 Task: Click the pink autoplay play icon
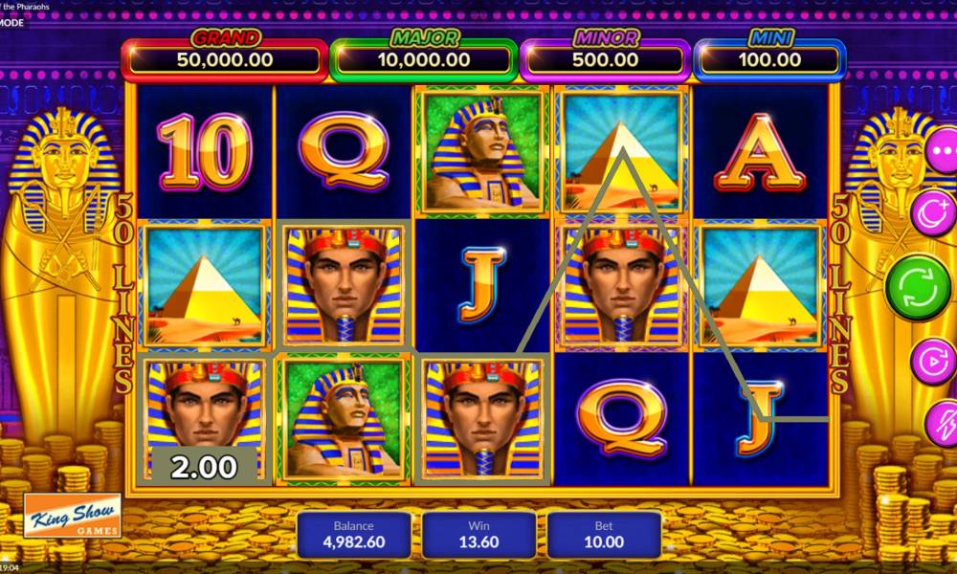tap(934, 361)
